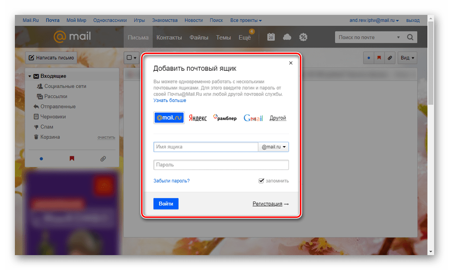Open the select checkbox dropdown arrow
Image resolution: width=449 pixels, height=270 pixels.
[x=135, y=58]
